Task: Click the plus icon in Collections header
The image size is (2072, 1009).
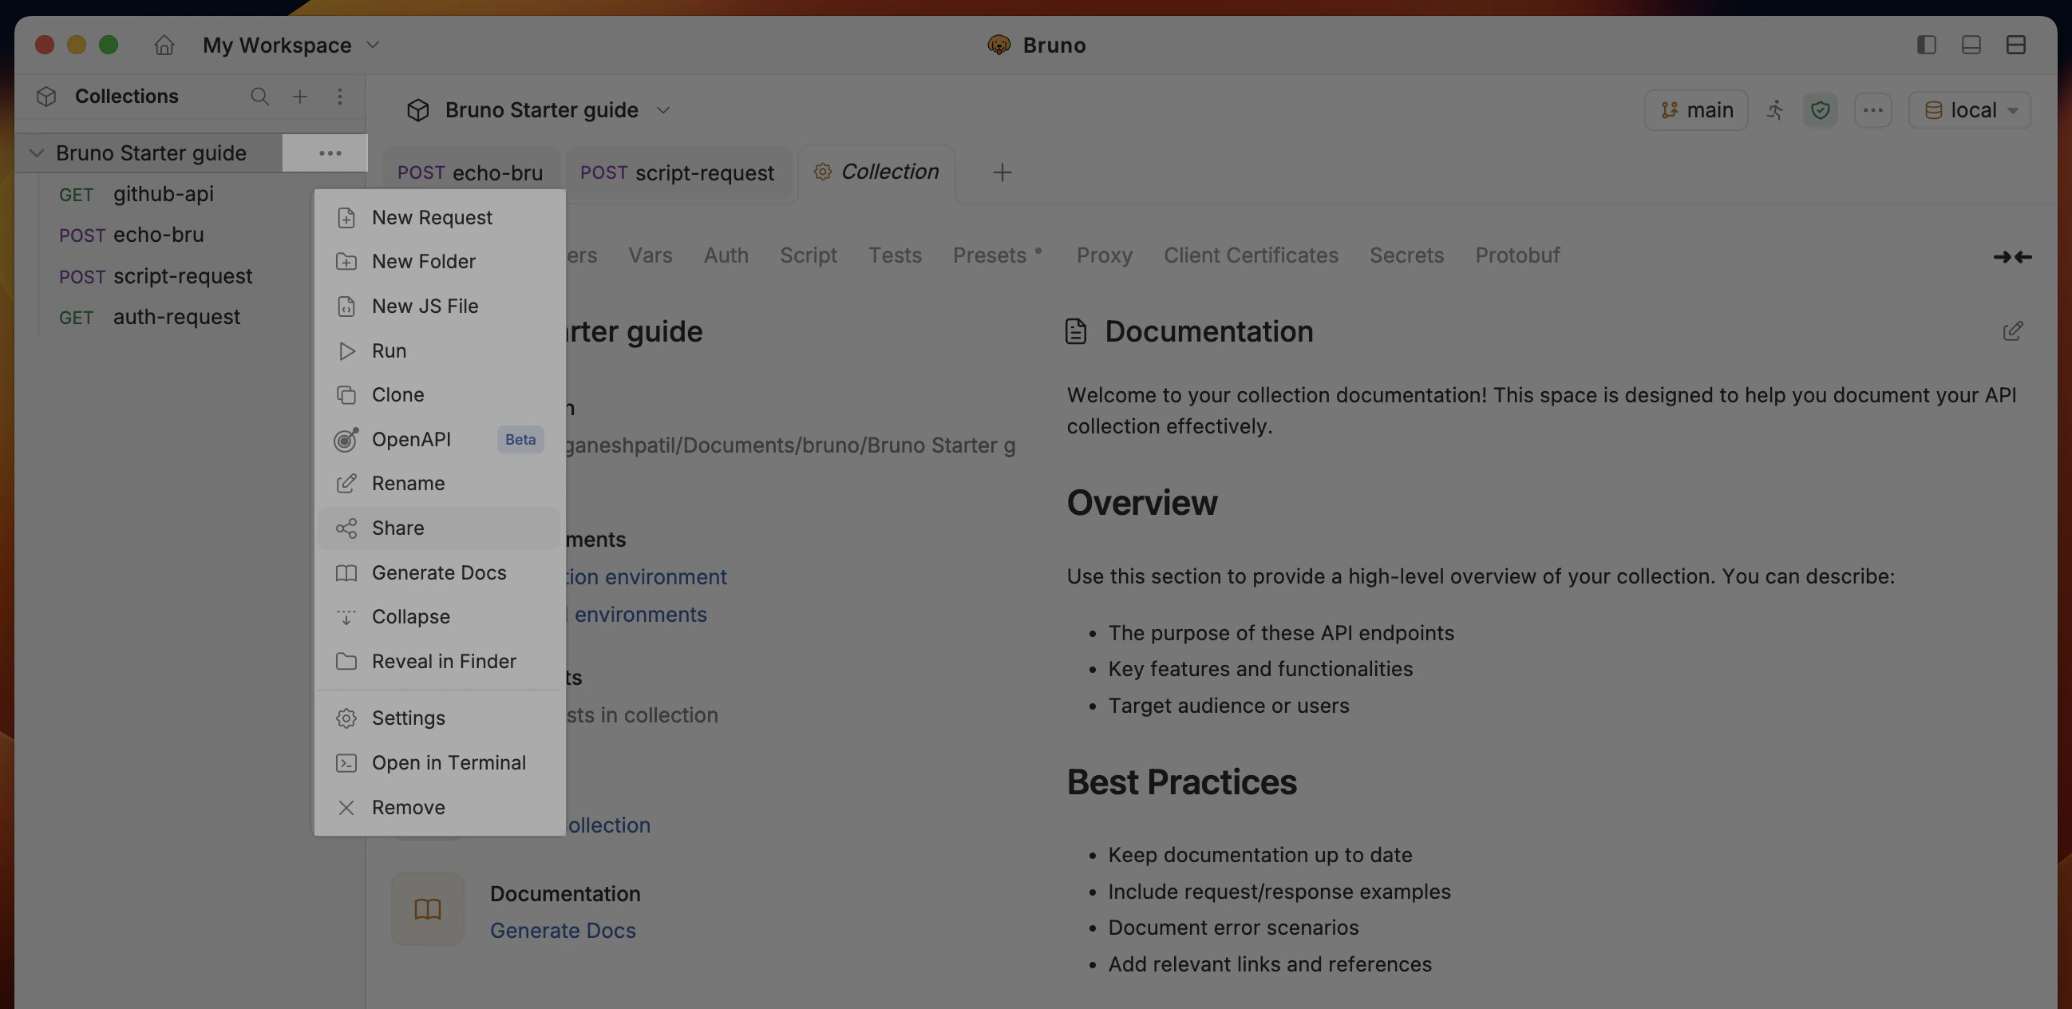Action: [299, 97]
